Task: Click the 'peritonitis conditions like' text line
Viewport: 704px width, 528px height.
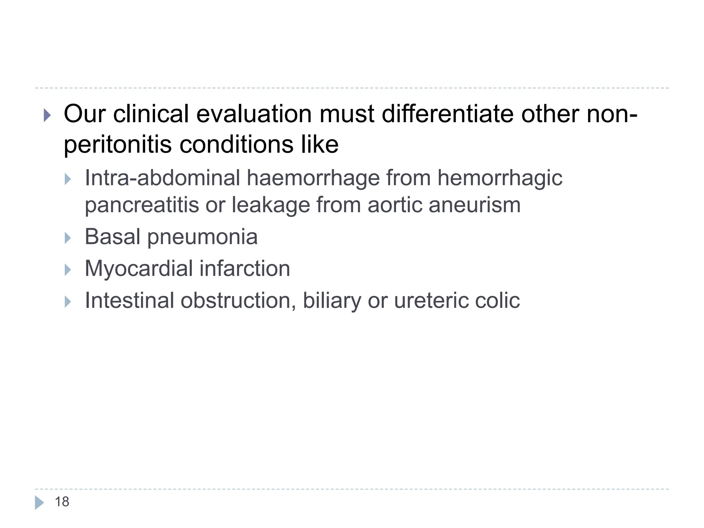Action: [x=201, y=145]
